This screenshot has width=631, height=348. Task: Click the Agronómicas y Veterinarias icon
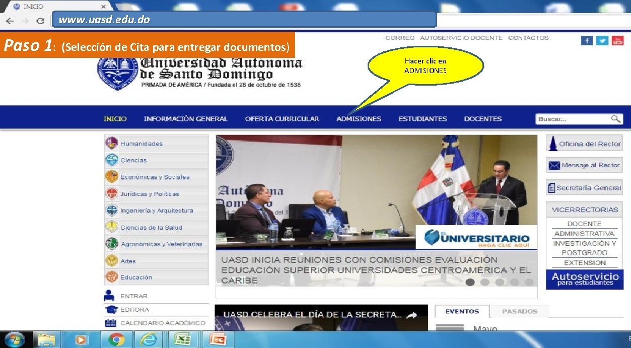(x=111, y=244)
